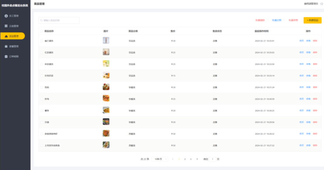324x170 pixels.
Task: Click the 批量删除 link
Action: point(260,20)
